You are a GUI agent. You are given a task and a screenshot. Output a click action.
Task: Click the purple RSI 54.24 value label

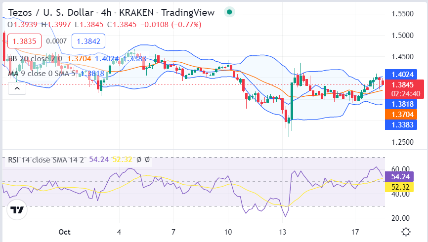(x=399, y=177)
